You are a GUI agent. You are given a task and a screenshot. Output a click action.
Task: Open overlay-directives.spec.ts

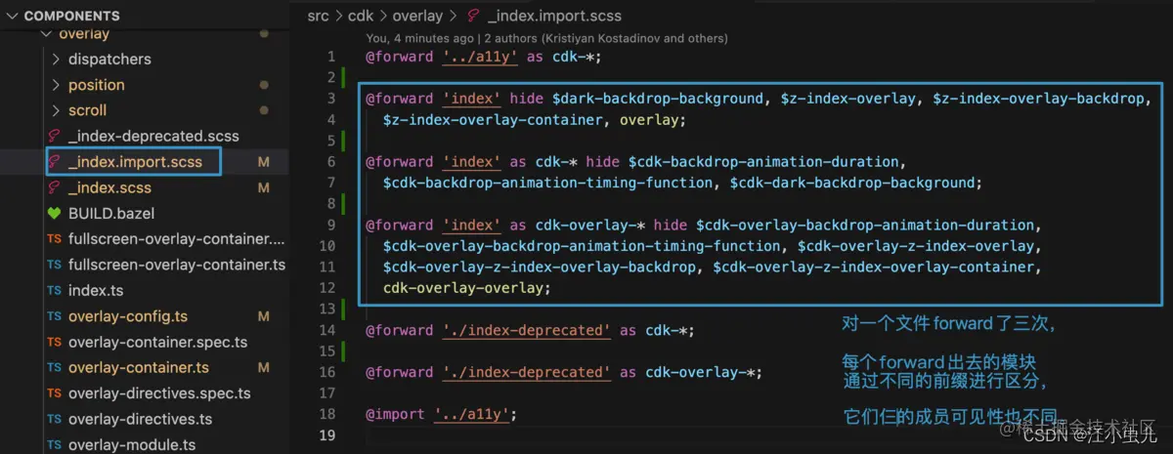click(x=159, y=393)
